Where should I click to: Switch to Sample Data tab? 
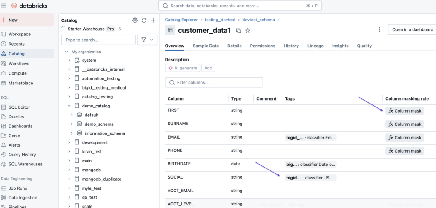click(x=206, y=46)
